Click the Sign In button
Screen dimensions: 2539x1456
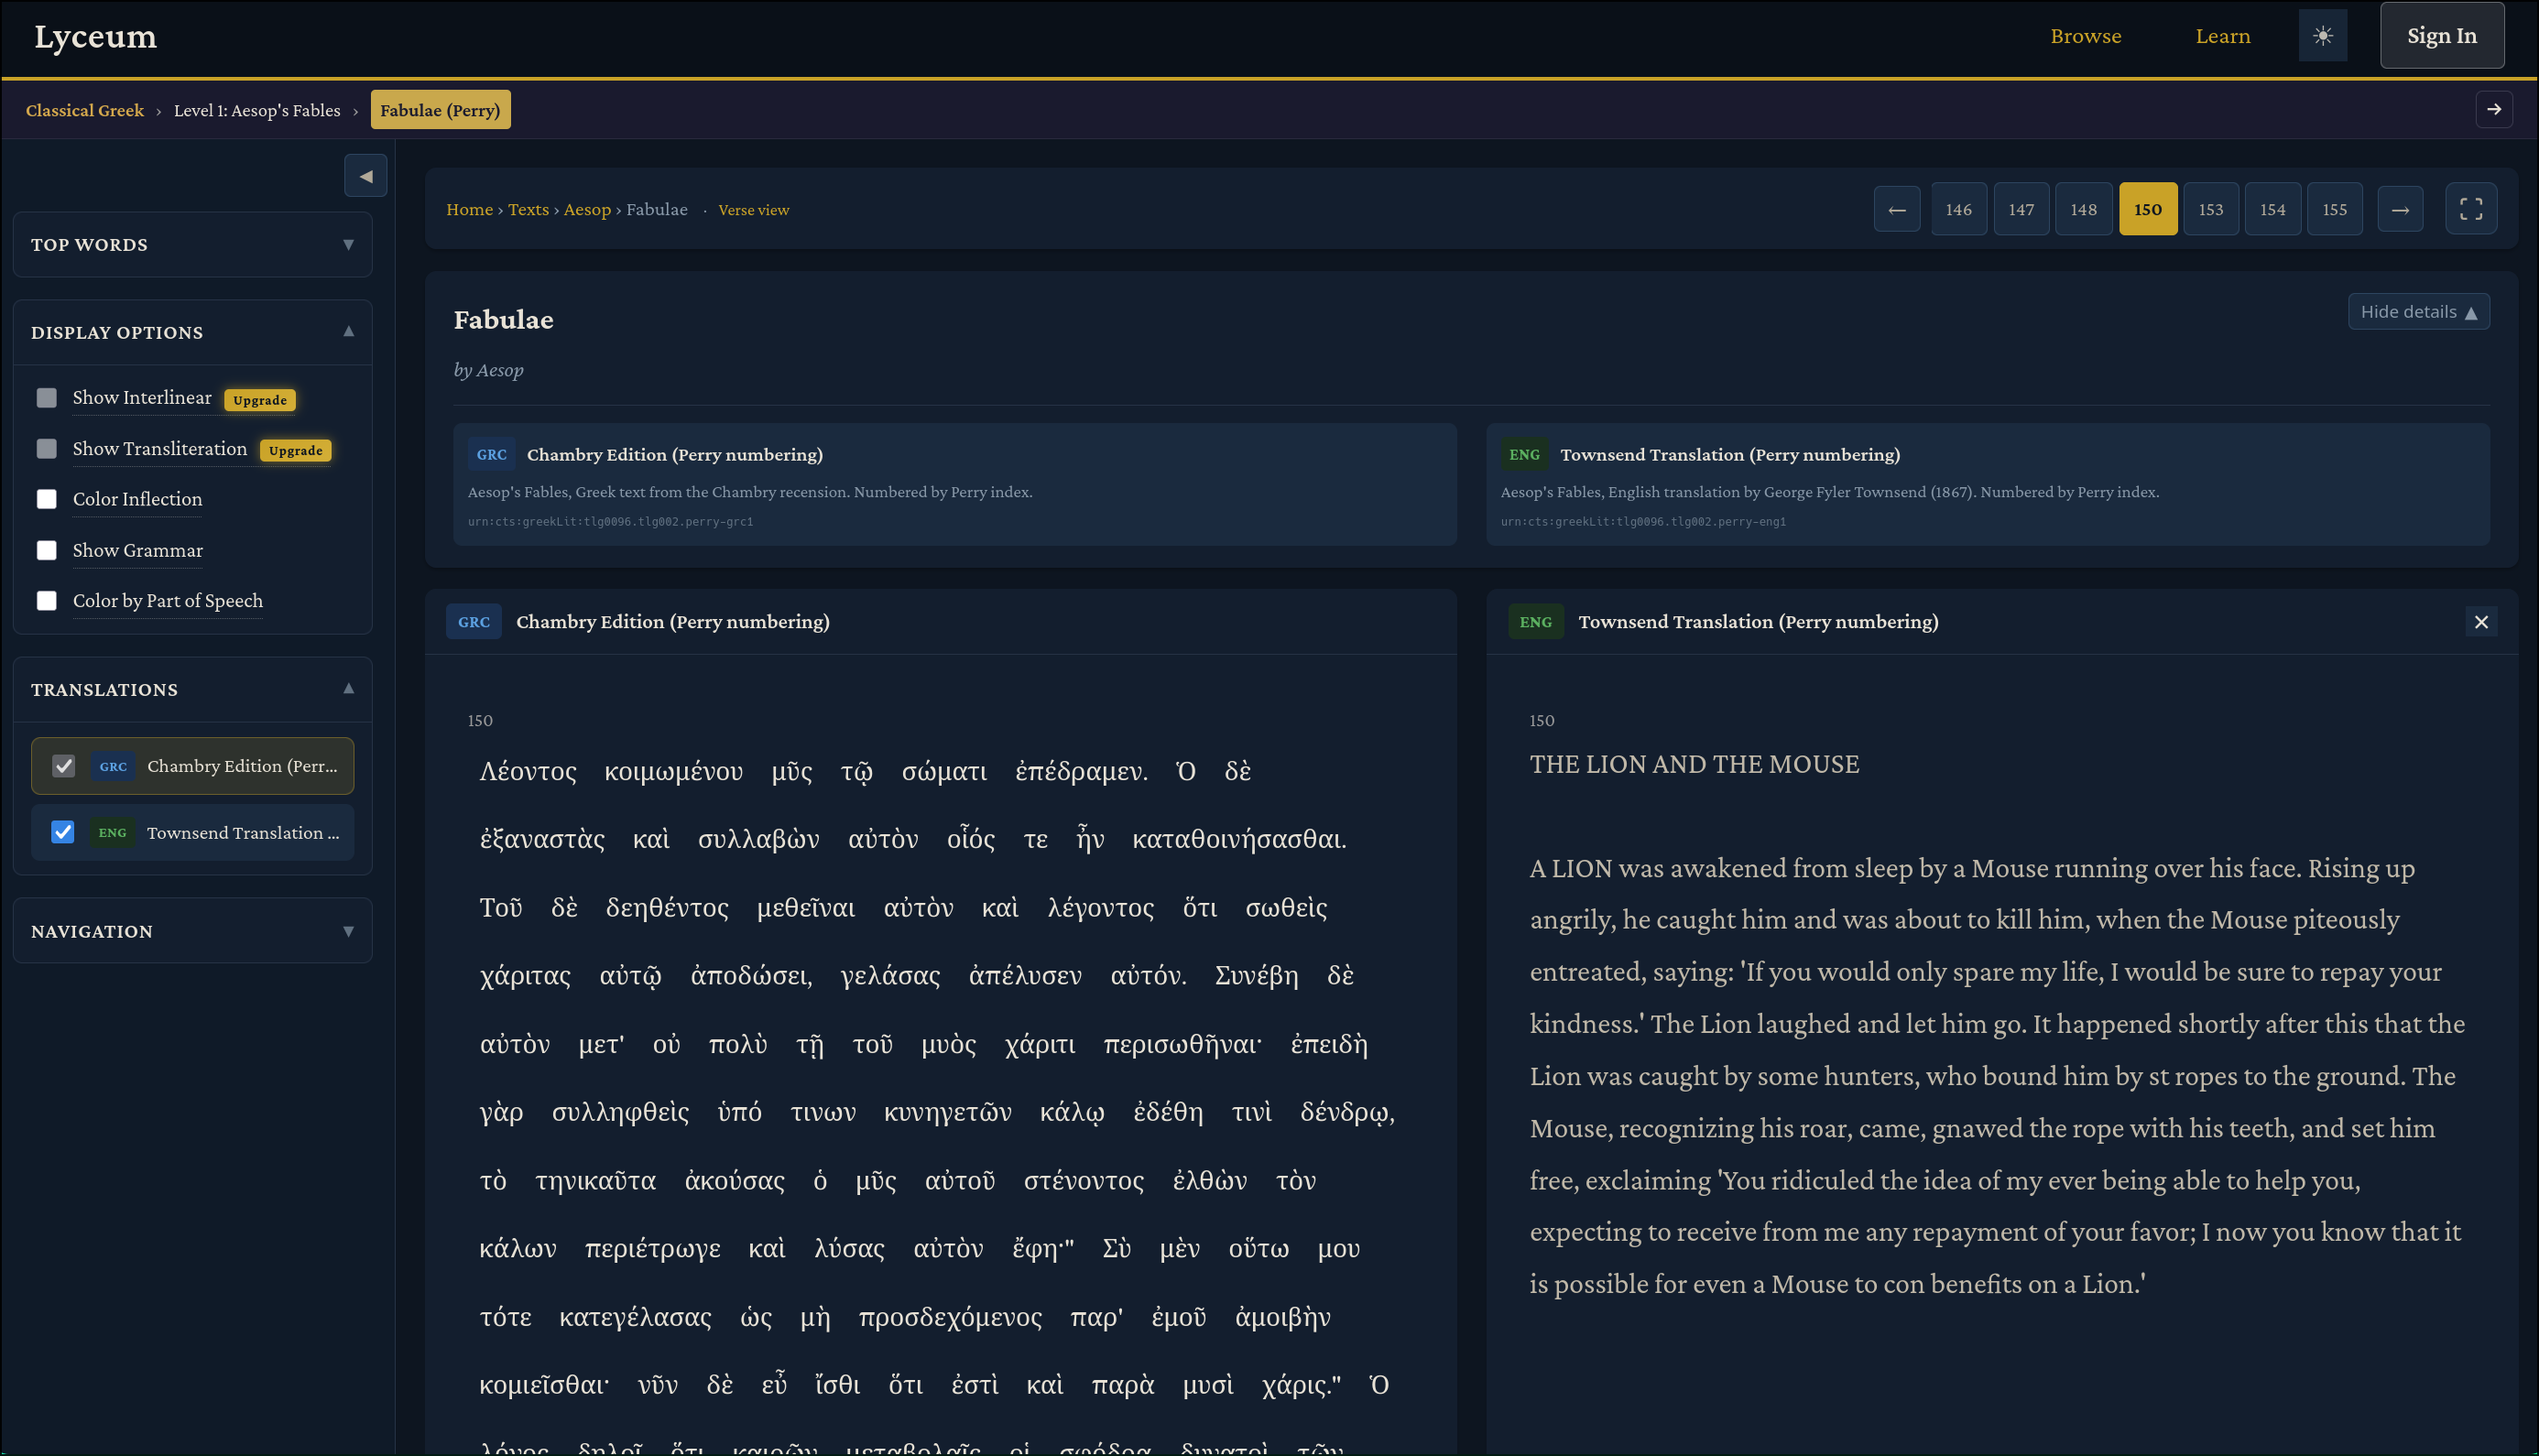pyautogui.click(x=2441, y=35)
